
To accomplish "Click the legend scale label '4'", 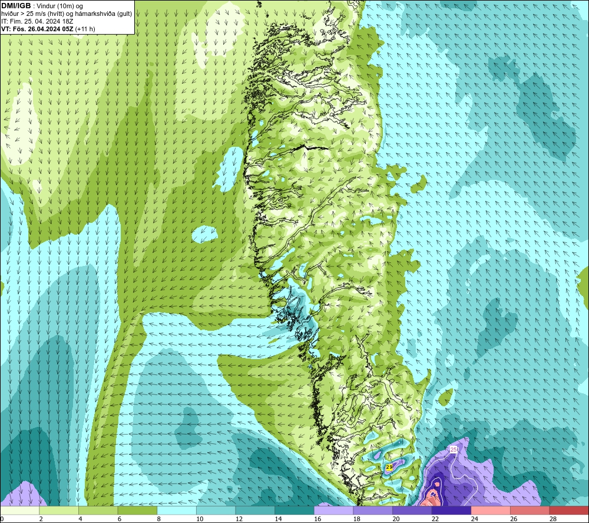I will 80,519.
